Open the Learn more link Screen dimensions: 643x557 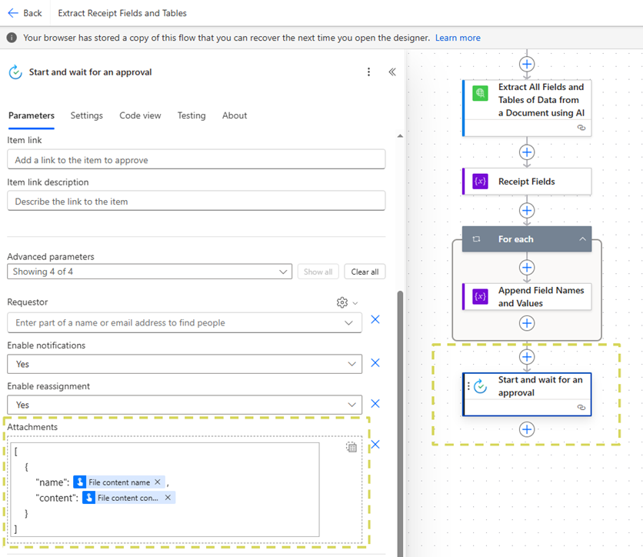(458, 38)
